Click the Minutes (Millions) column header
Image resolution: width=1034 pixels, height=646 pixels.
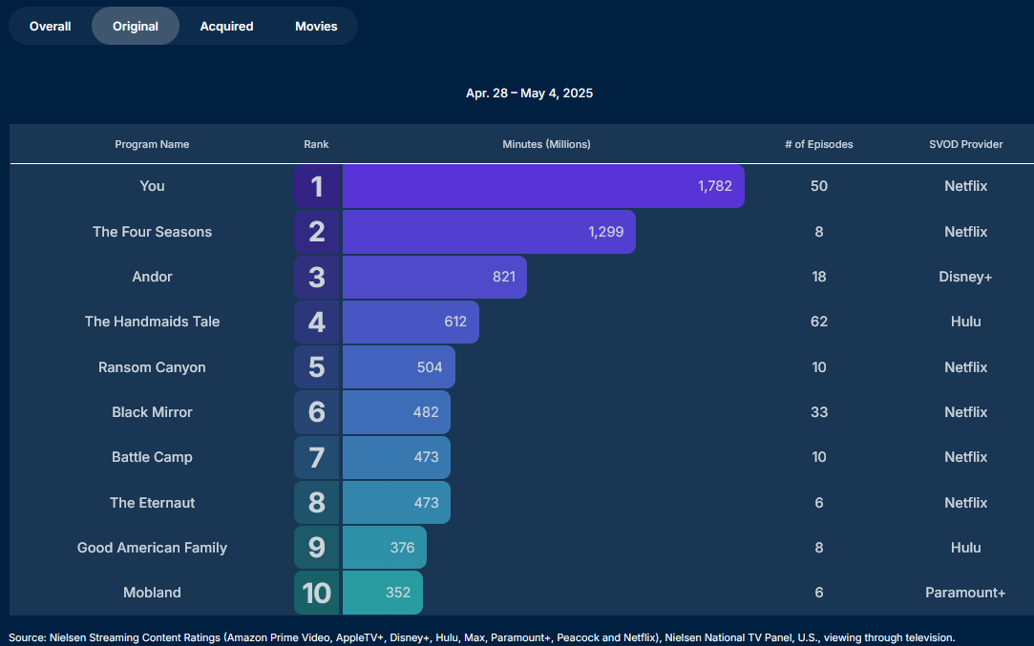[546, 144]
